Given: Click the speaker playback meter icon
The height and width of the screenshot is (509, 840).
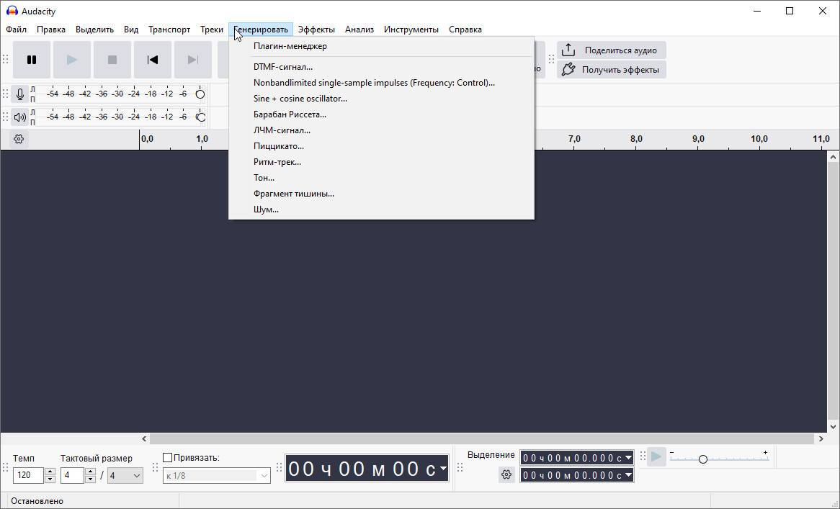Looking at the screenshot, I should pyautogui.click(x=19, y=117).
